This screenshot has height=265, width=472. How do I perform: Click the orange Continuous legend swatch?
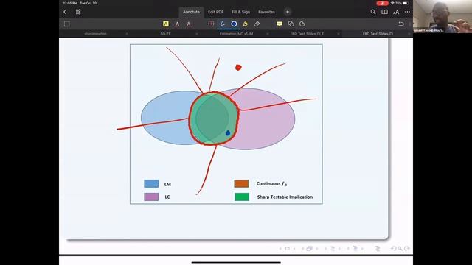(241, 183)
